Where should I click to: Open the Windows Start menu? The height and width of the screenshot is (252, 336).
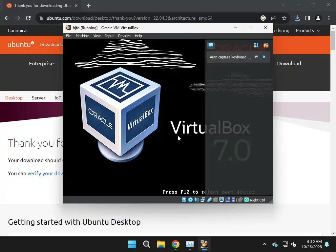pos(132,244)
